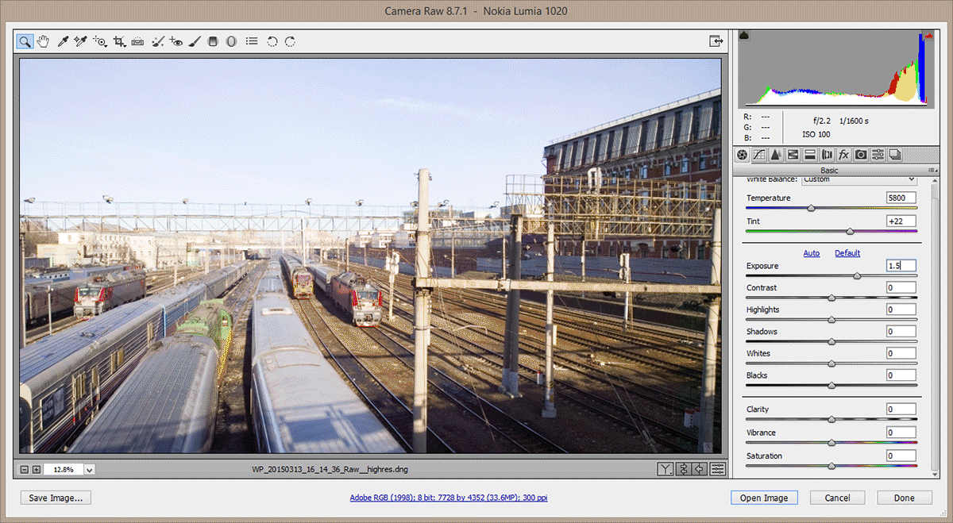Click the Temperature slider handle
The height and width of the screenshot is (523, 953).
[x=811, y=209]
